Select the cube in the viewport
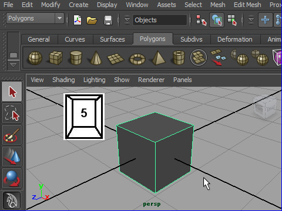 [x=155, y=152]
